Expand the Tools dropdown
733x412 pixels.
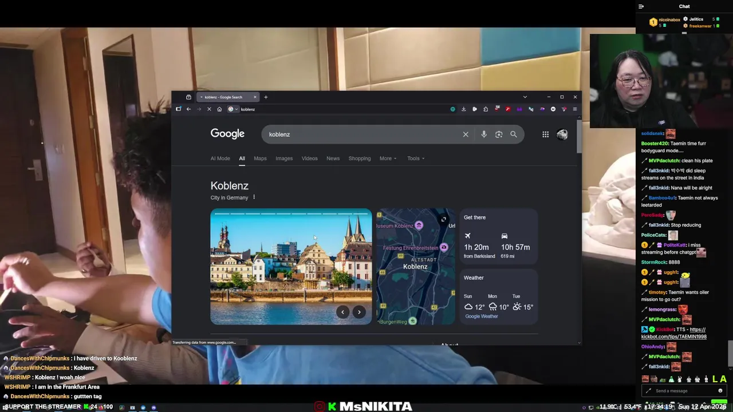416,159
